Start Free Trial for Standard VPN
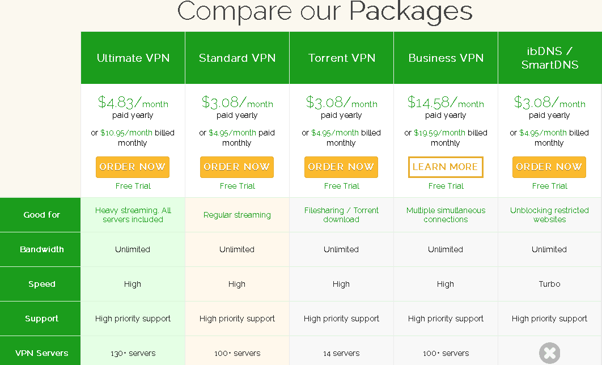Viewport: 602px width, 365px height. click(238, 186)
